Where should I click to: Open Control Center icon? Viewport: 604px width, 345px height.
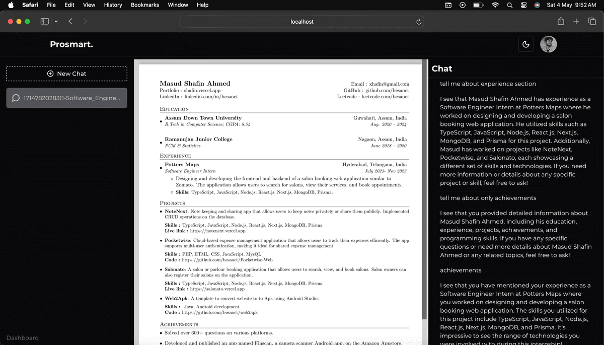[x=524, y=5]
